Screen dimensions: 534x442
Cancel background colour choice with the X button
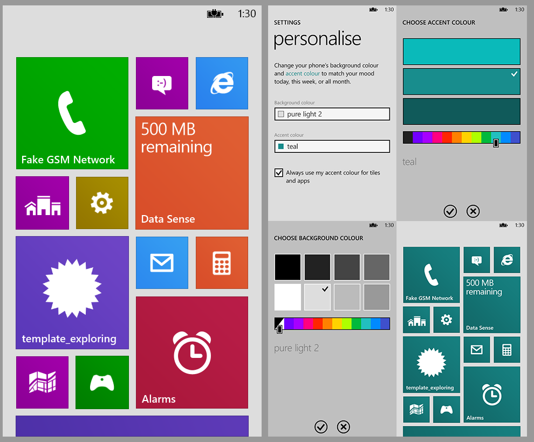point(344,427)
